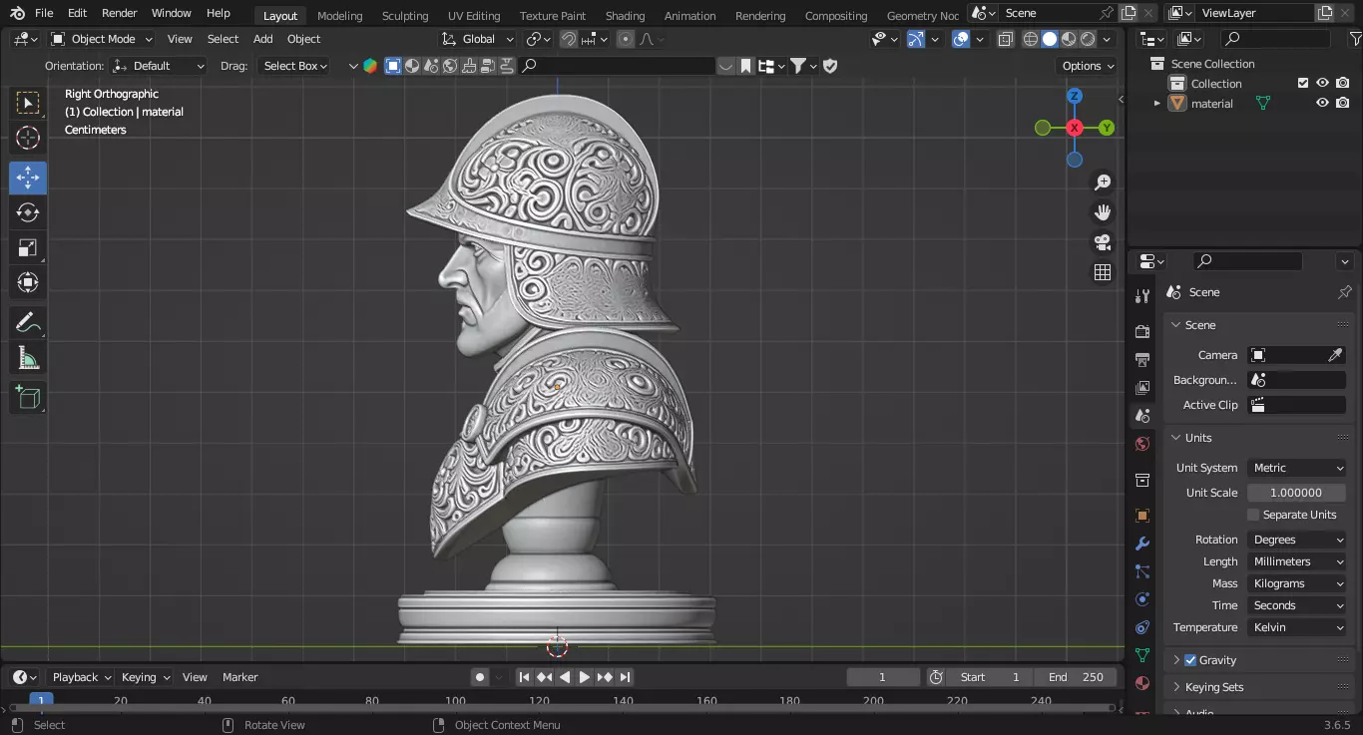The height and width of the screenshot is (735, 1363).
Task: Open the File menu
Action: pyautogui.click(x=44, y=13)
